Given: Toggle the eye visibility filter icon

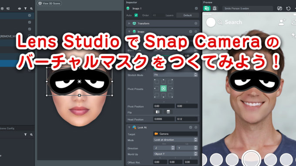Looking at the screenshot, I should point(20,9).
